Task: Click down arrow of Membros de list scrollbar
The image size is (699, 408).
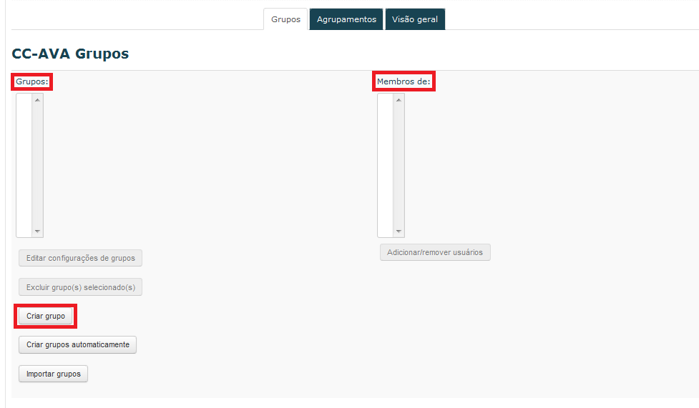Action: click(399, 232)
